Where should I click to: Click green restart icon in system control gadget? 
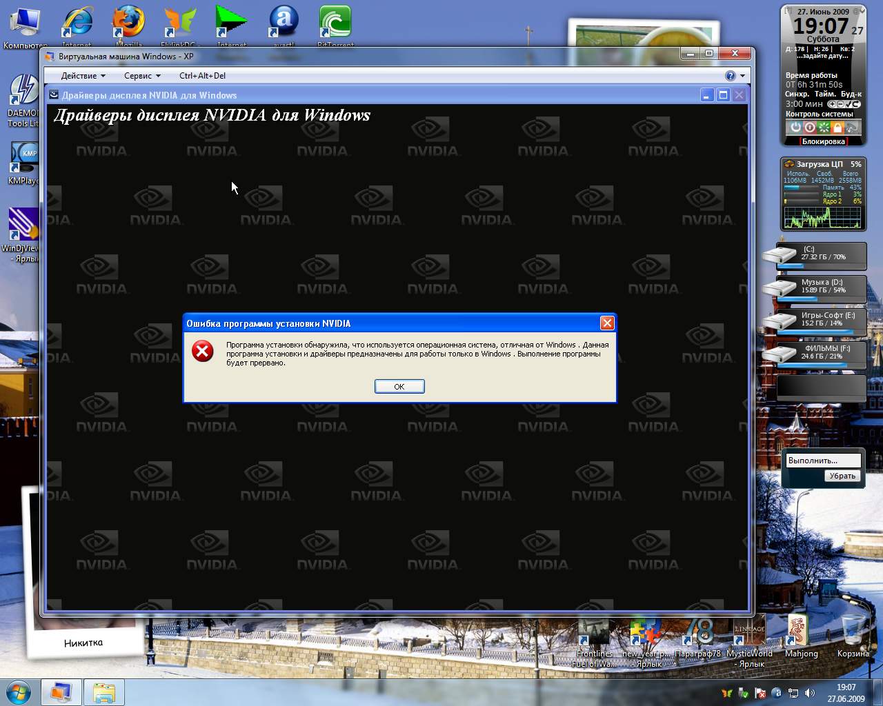[x=824, y=128]
